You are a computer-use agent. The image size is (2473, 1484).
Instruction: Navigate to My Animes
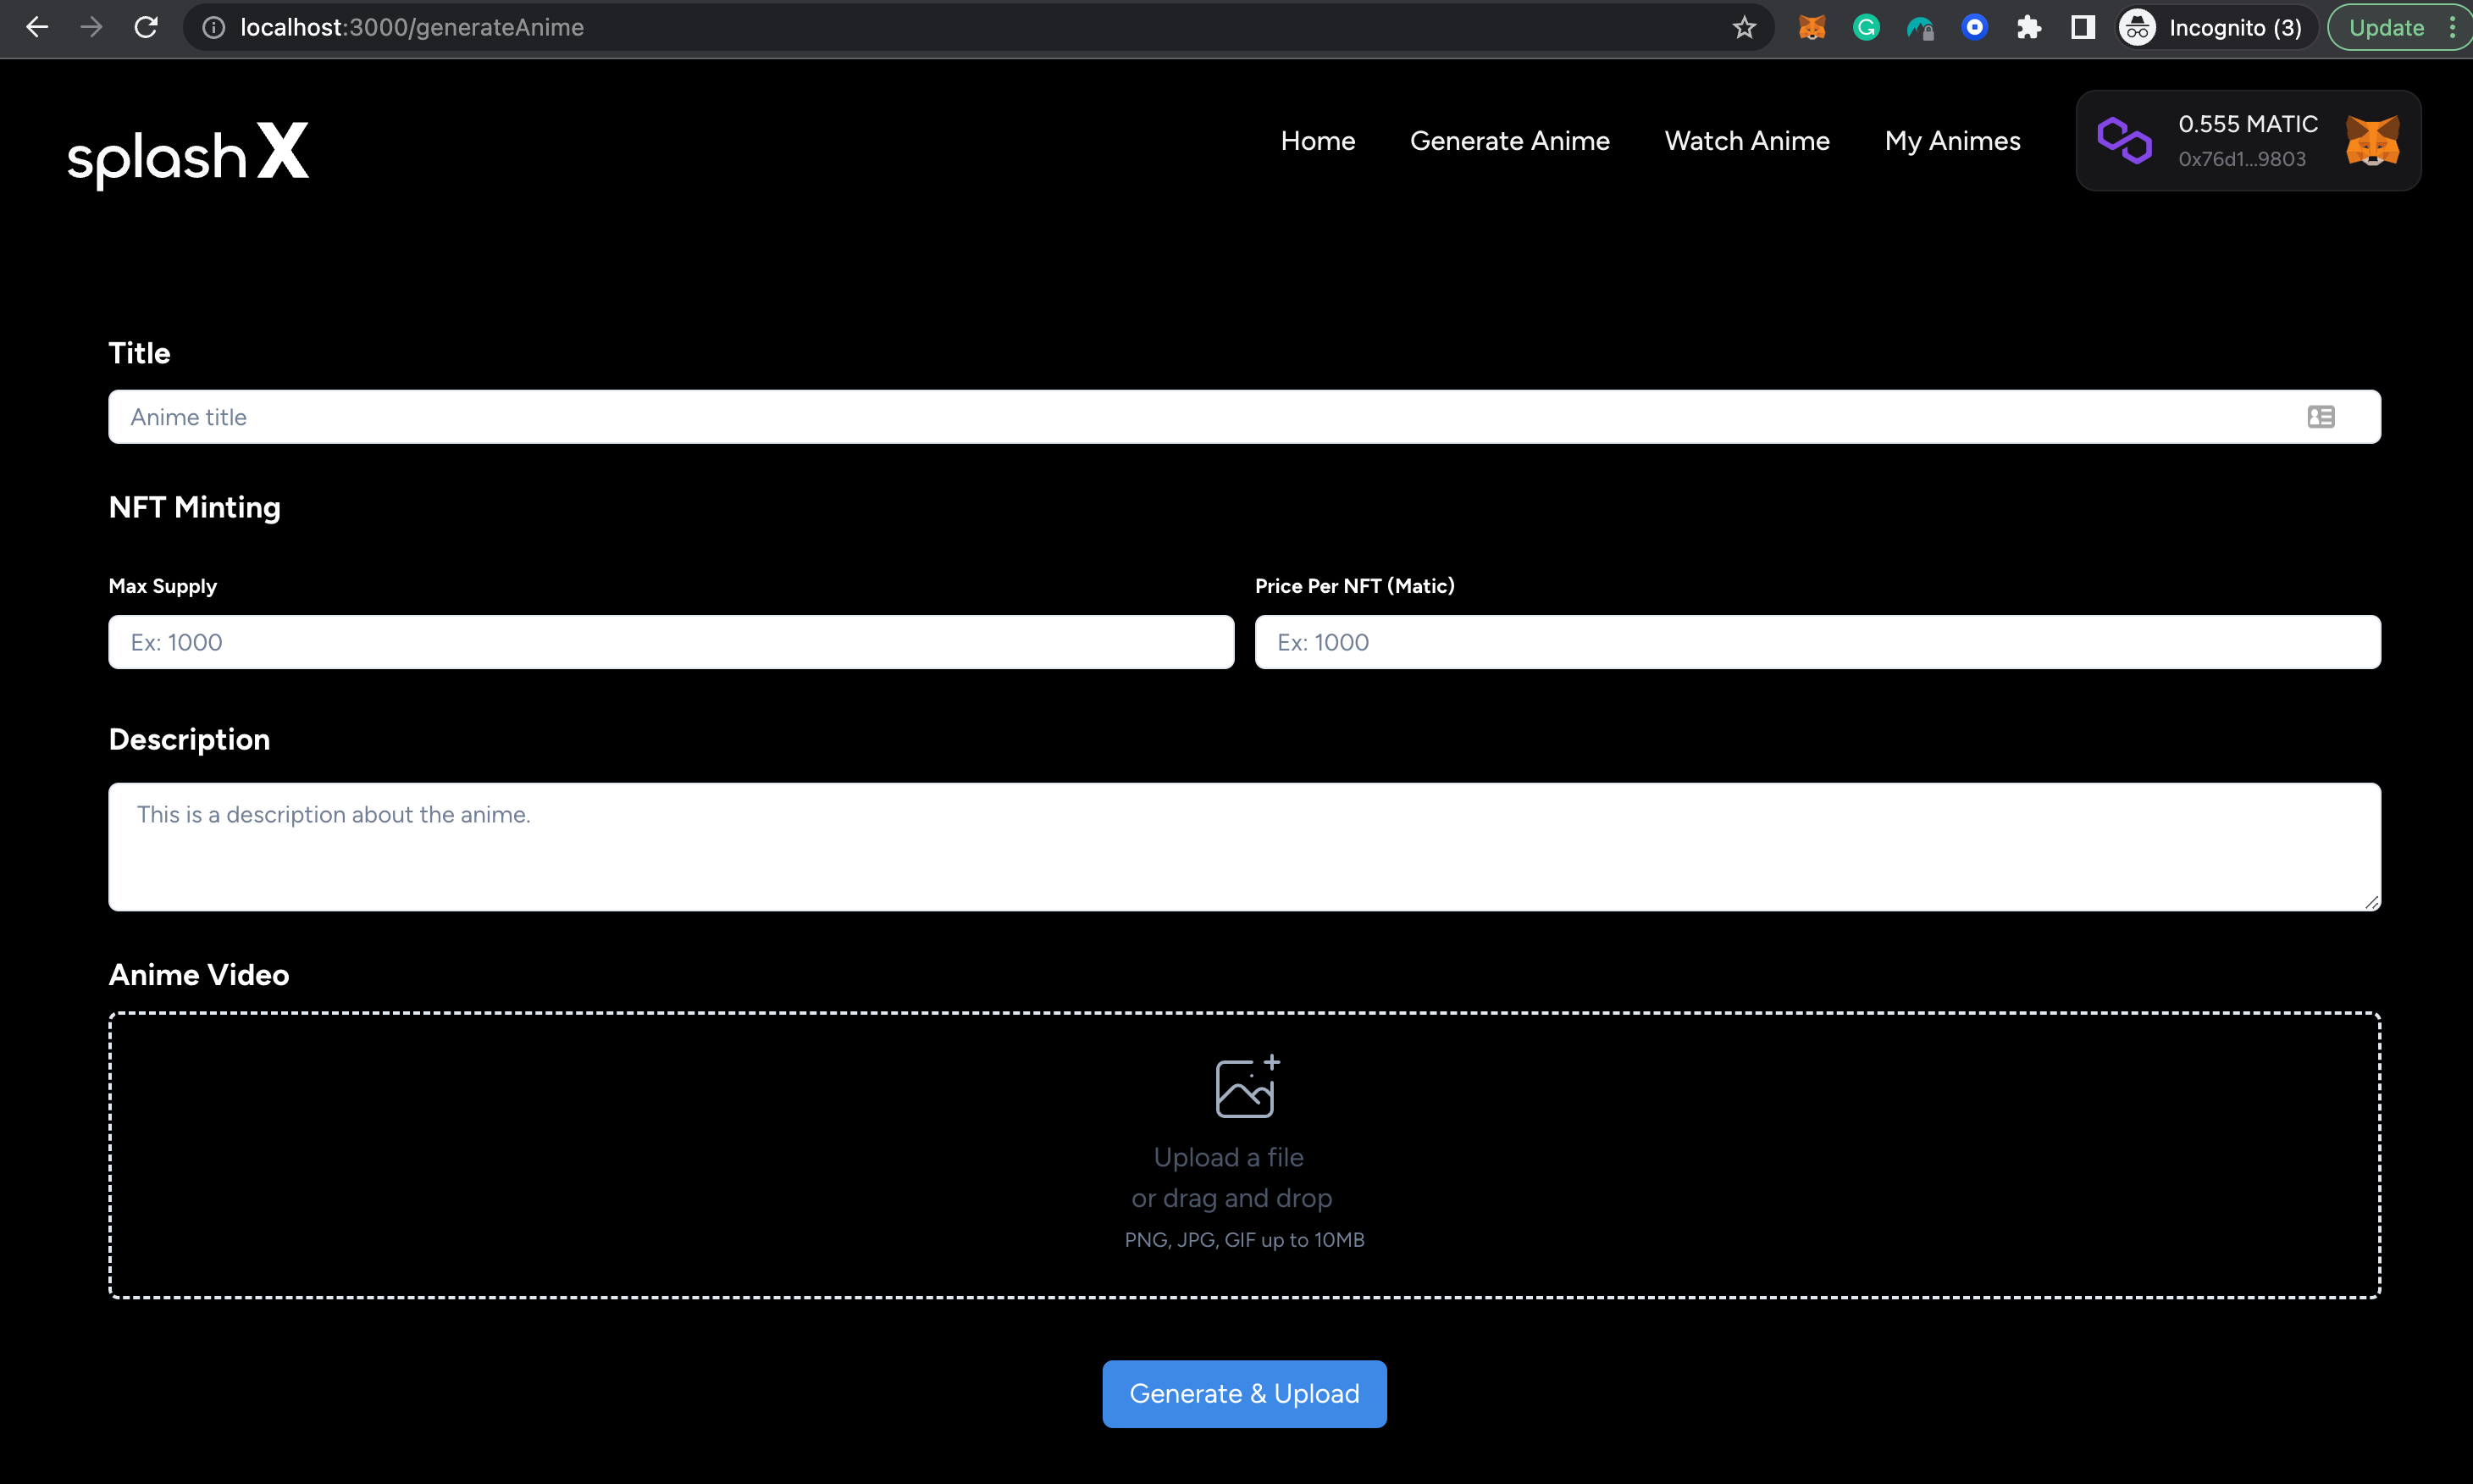click(1951, 141)
